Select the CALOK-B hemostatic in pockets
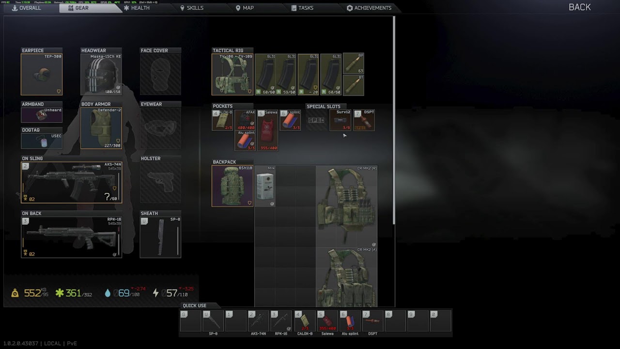The height and width of the screenshot is (349, 620). coord(222,120)
